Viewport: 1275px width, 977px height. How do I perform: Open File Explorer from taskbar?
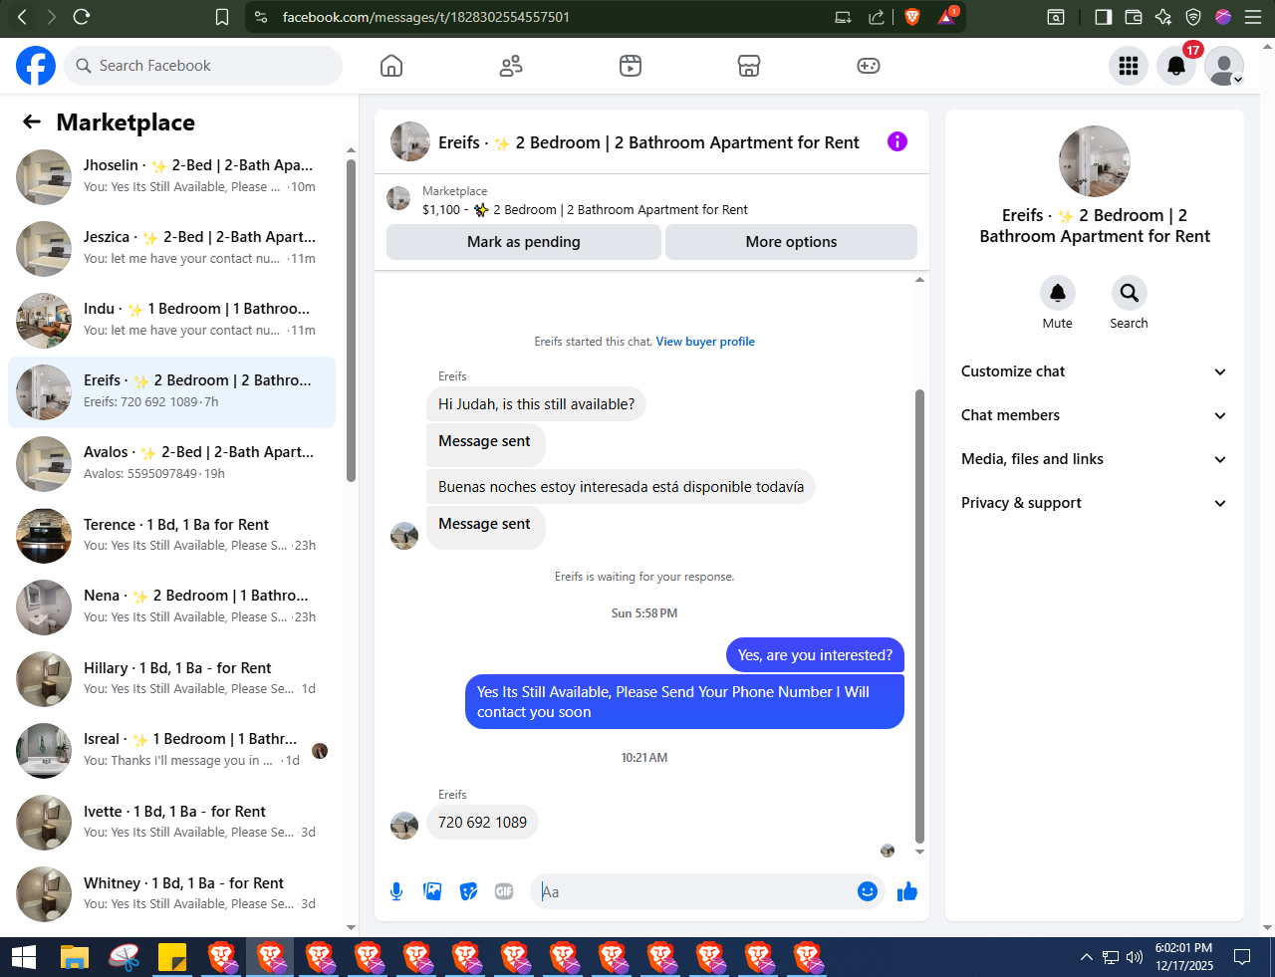(75, 958)
